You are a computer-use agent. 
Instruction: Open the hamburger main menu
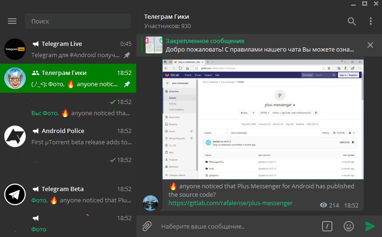point(12,21)
